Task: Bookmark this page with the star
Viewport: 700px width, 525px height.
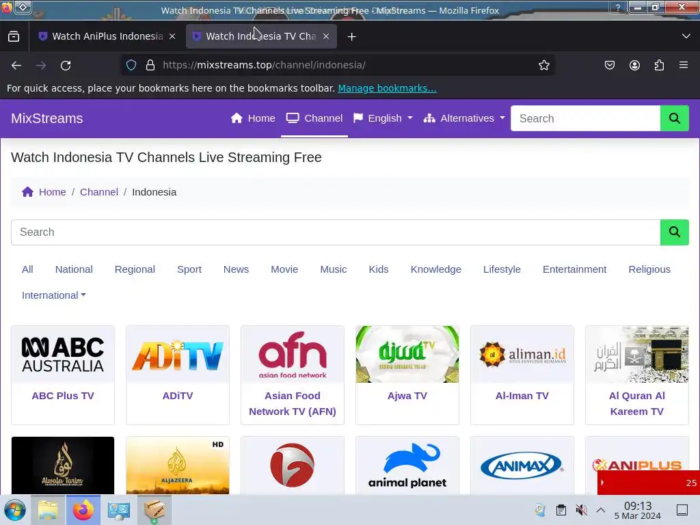Action: point(543,65)
